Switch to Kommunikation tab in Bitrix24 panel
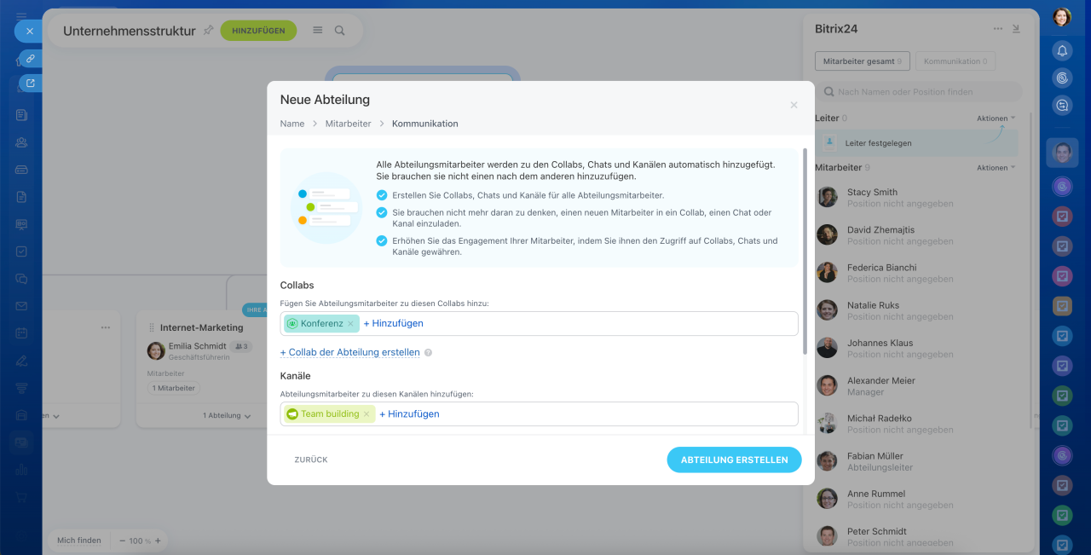The width and height of the screenshot is (1091, 555). coord(955,61)
